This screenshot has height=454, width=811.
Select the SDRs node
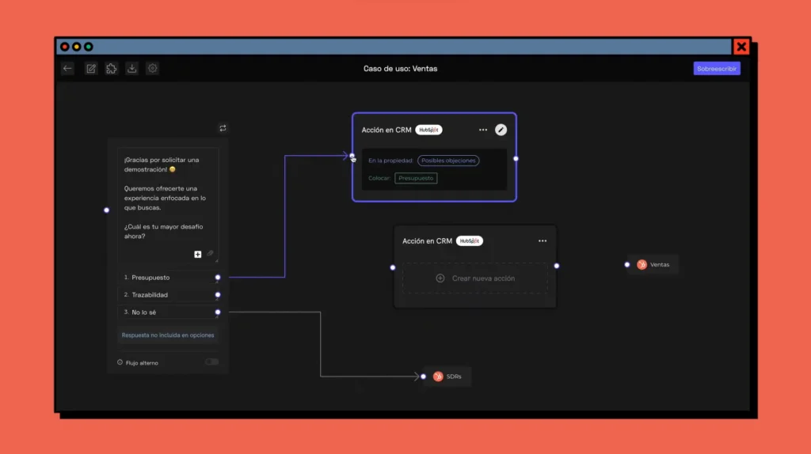pyautogui.click(x=449, y=376)
